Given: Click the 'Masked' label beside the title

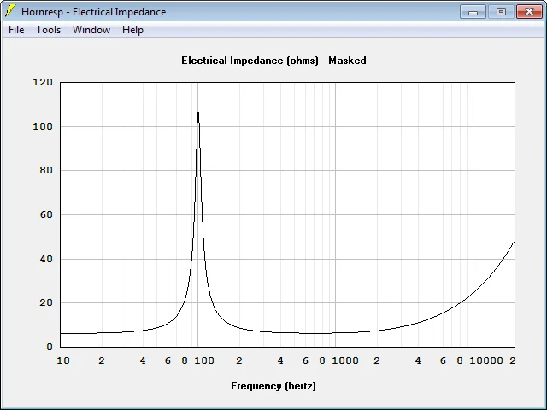Looking at the screenshot, I should pyautogui.click(x=347, y=61).
